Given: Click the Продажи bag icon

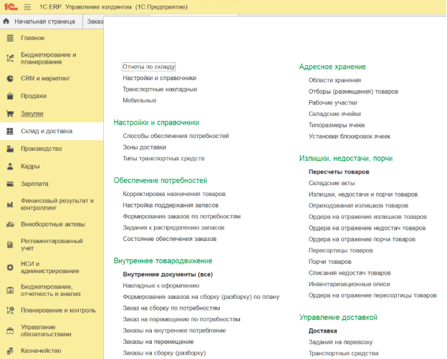Looking at the screenshot, I should coord(10,96).
